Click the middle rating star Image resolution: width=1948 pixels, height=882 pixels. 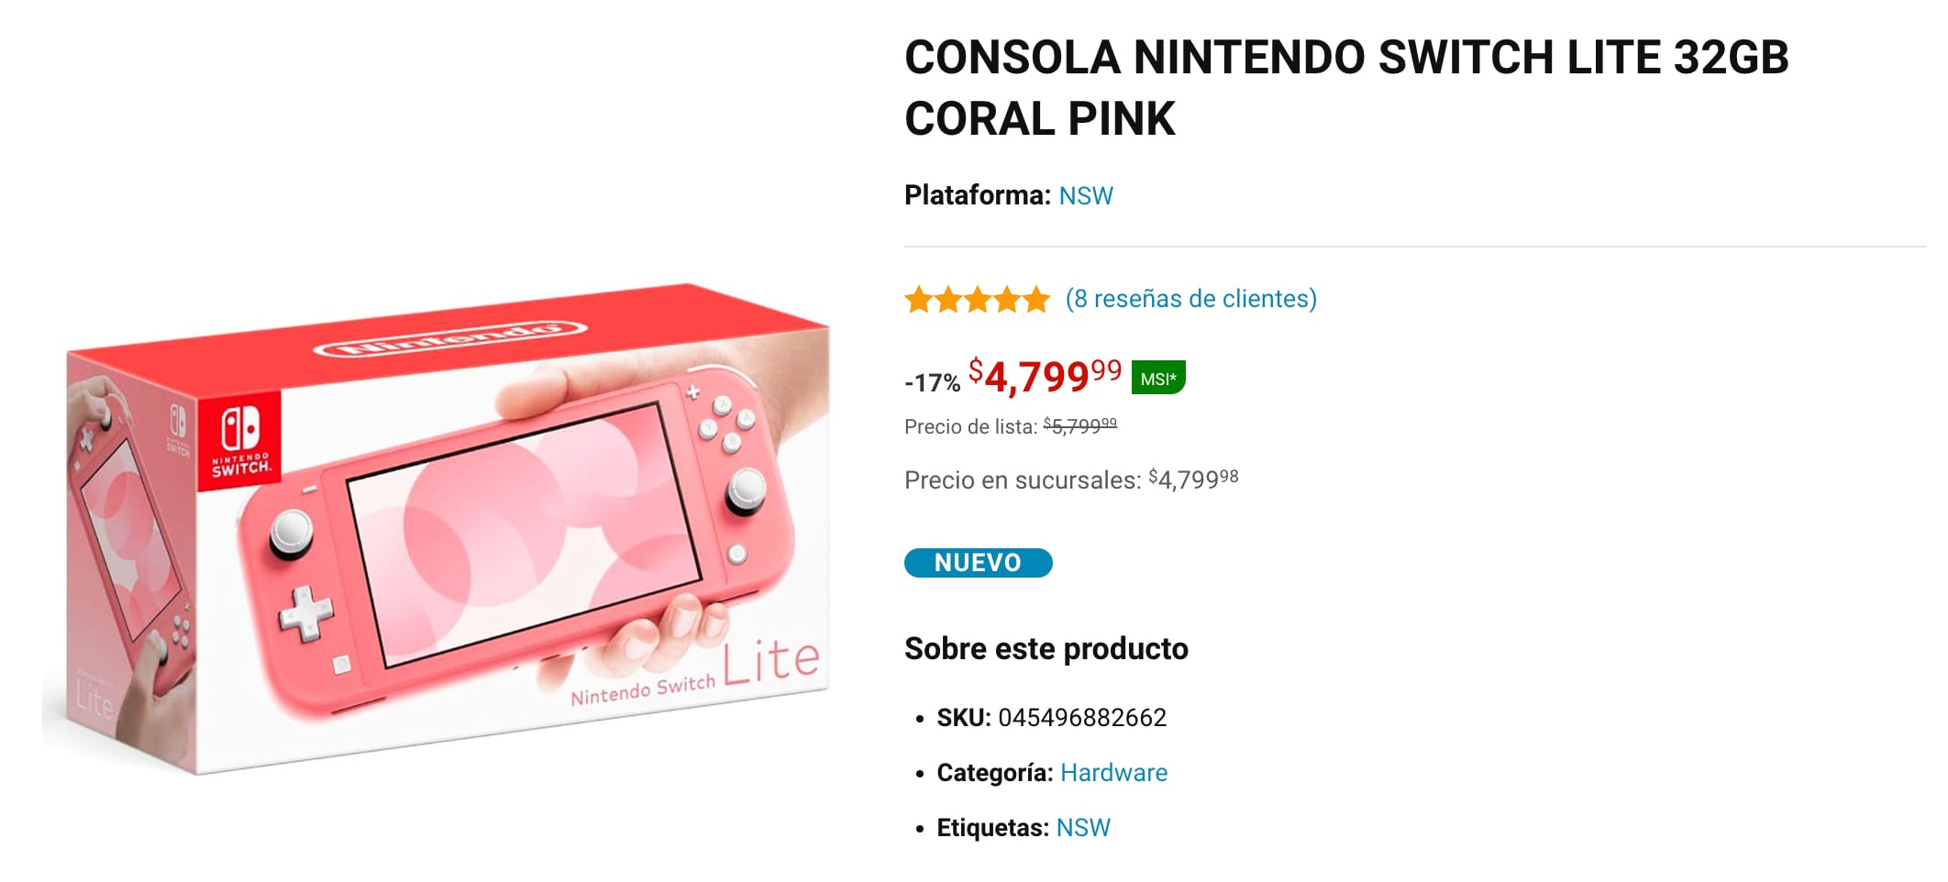pos(978,299)
